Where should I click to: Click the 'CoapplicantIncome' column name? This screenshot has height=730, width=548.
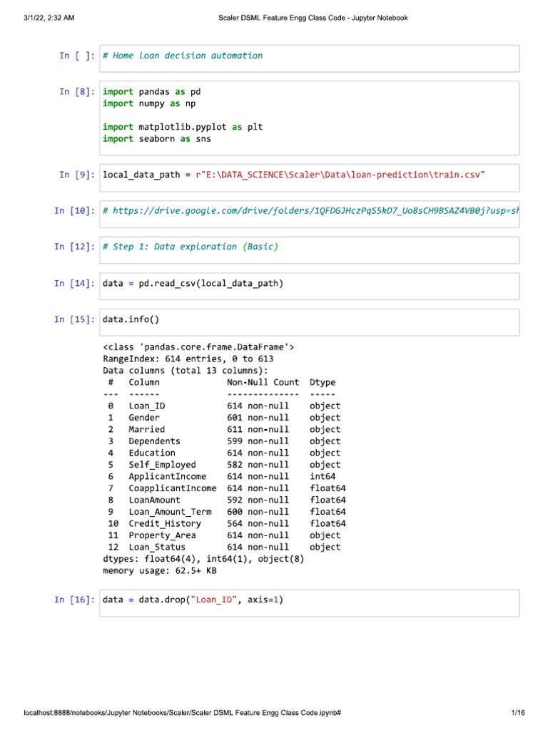pos(173,488)
